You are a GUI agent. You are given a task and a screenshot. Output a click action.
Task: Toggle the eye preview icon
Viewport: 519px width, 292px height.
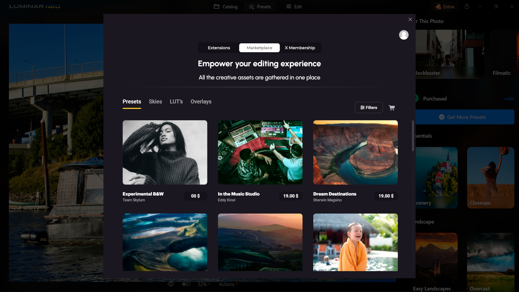point(171,284)
